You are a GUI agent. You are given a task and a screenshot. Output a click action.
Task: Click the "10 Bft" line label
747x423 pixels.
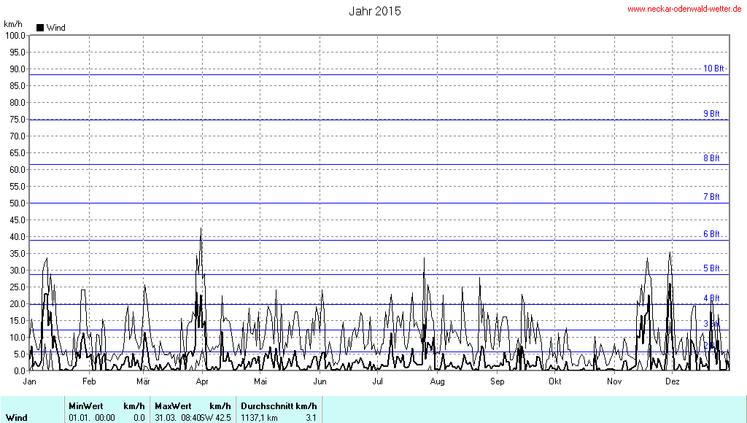coord(713,69)
